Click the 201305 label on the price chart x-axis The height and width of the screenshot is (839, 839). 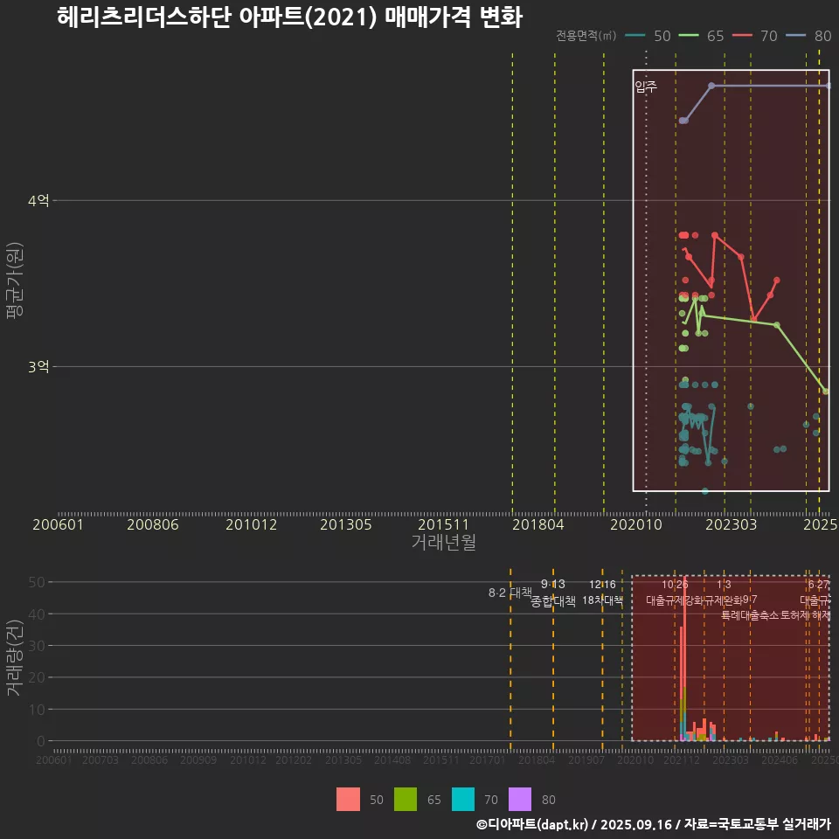click(346, 524)
